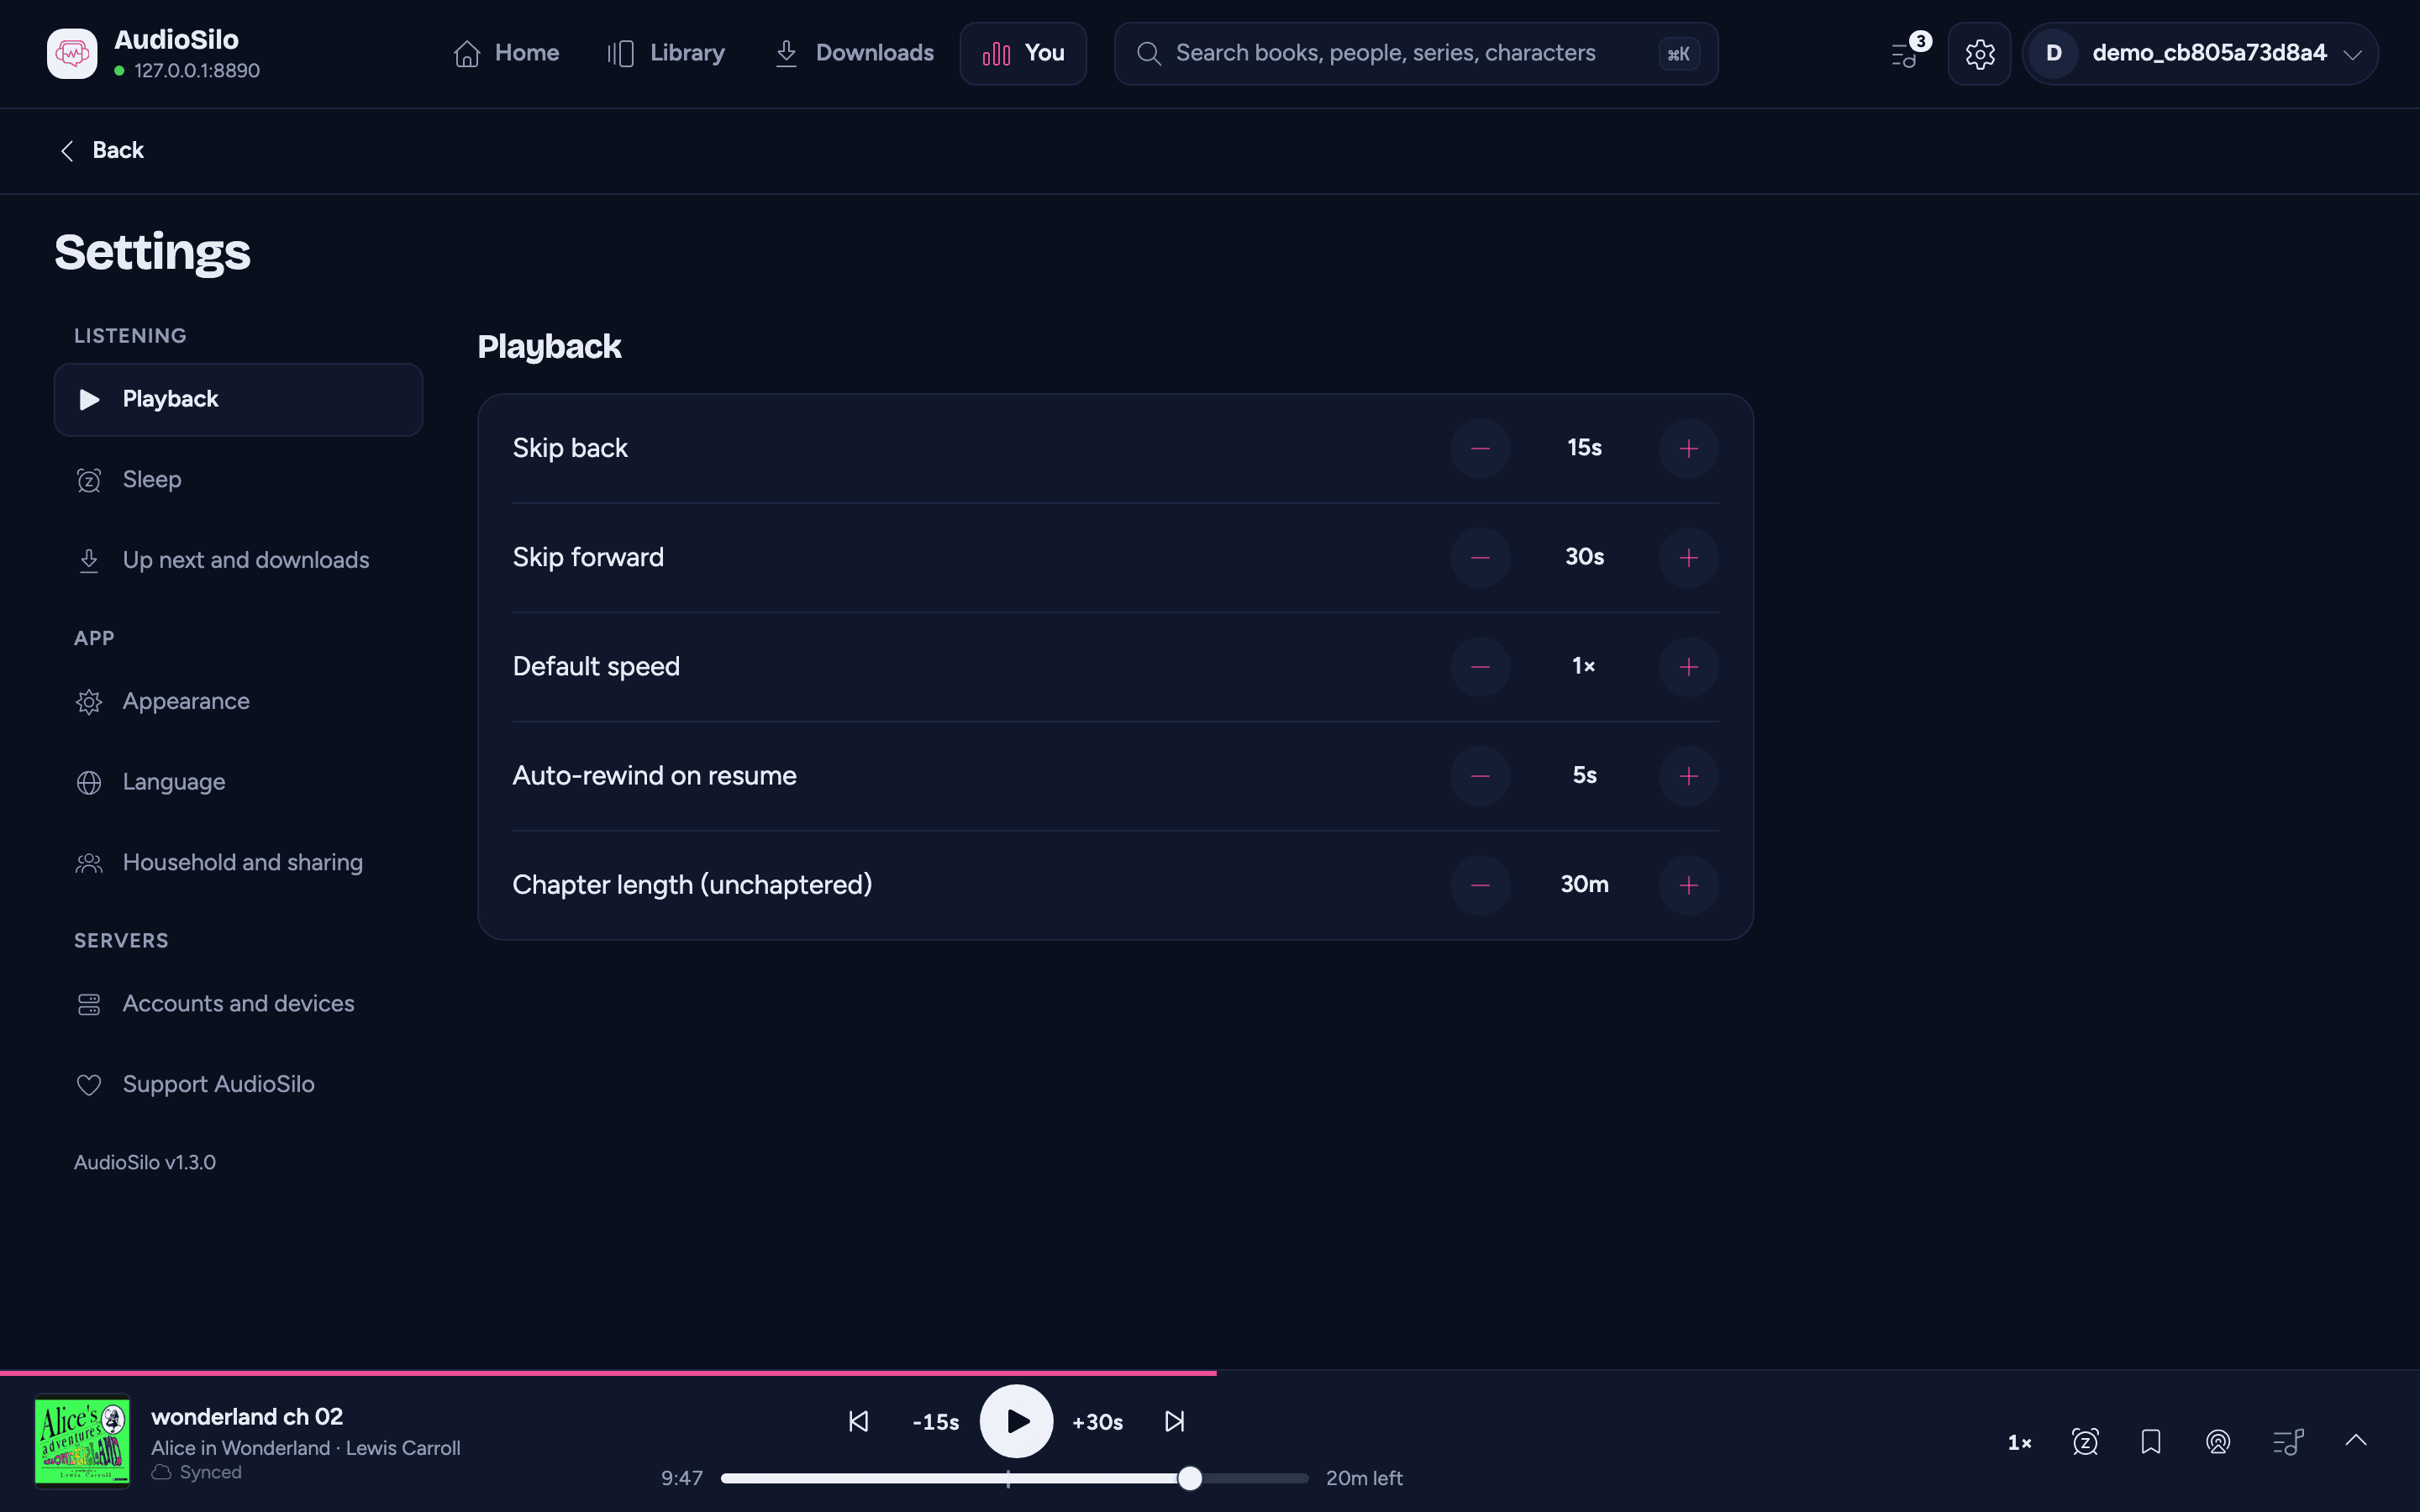Click the search books field

click(x=1416, y=54)
